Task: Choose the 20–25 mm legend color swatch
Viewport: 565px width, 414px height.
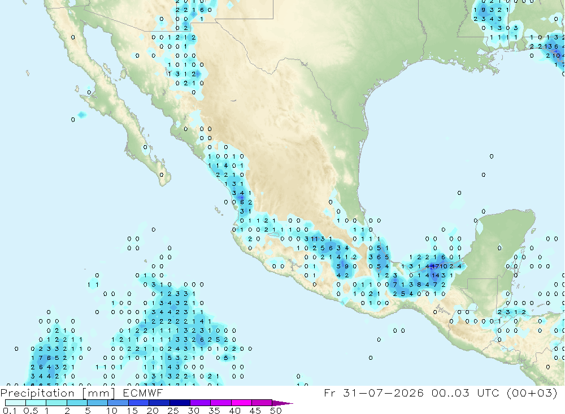Action: tap(159, 403)
